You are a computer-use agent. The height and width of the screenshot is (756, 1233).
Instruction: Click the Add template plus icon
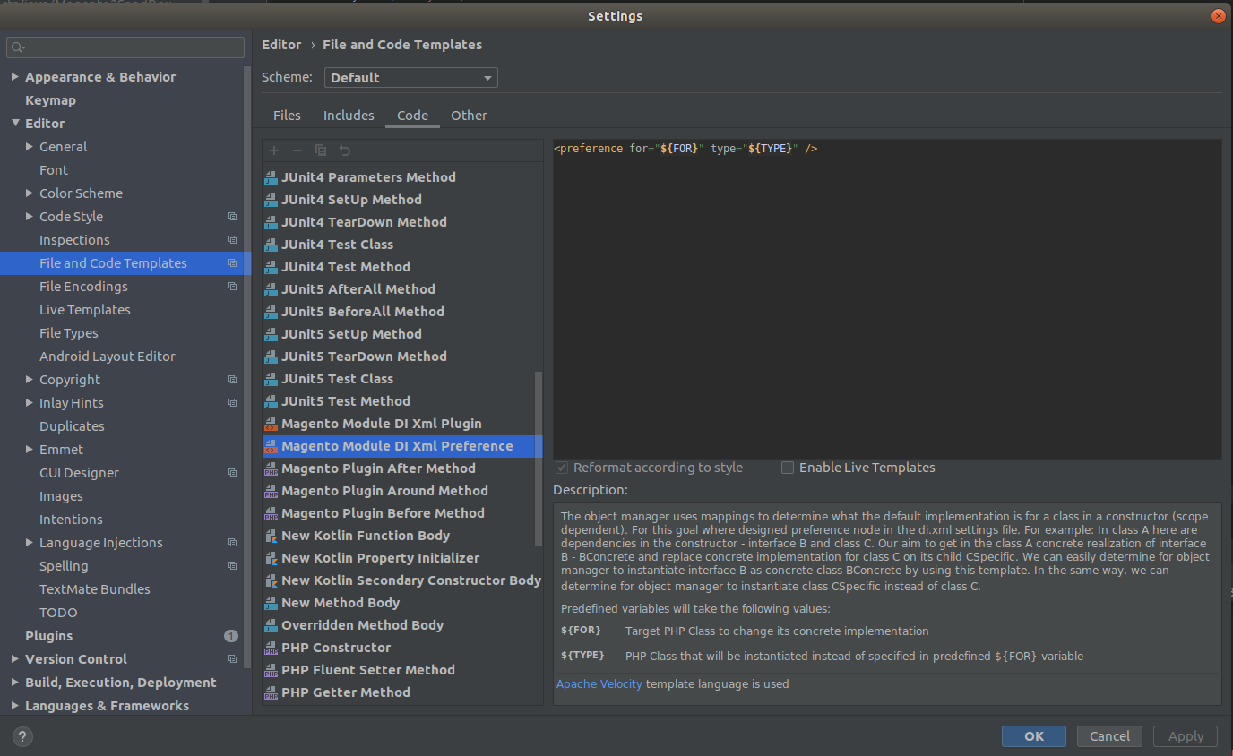[x=274, y=150]
